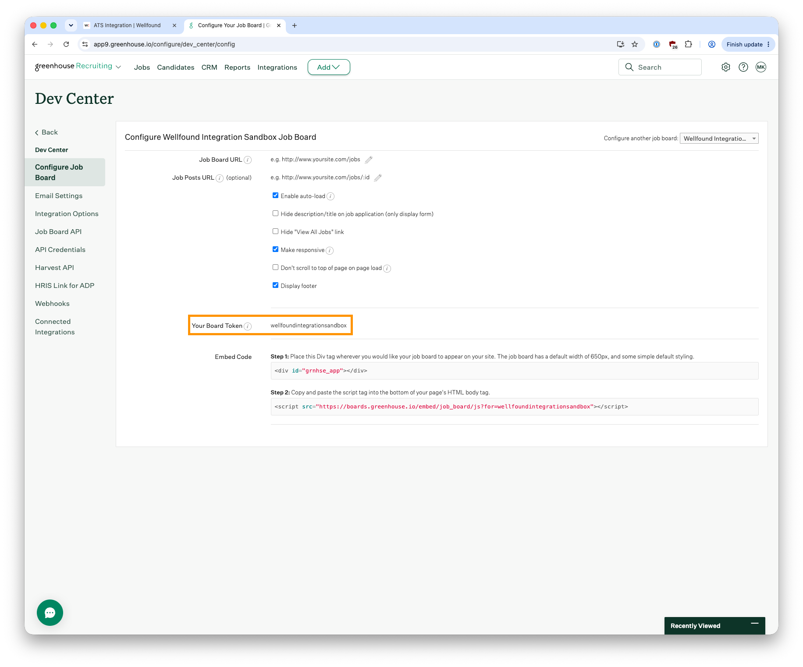
Task: Open Reports in top navigation
Action: 237,67
